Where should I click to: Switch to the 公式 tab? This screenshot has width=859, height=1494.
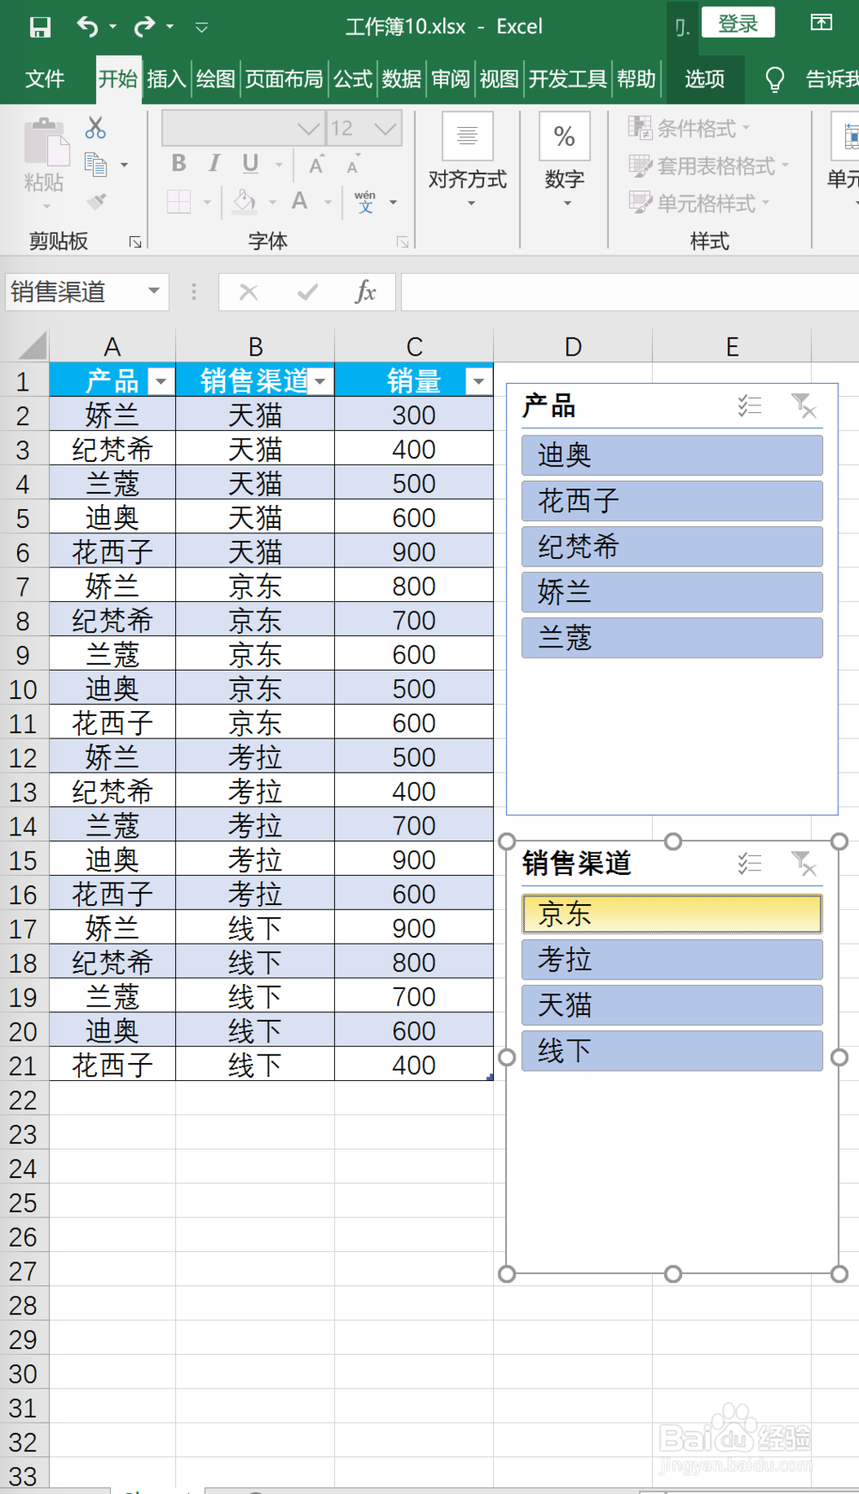352,79
